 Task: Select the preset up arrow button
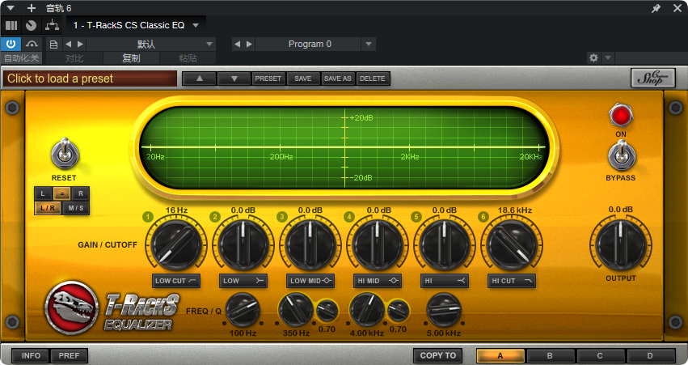tap(200, 79)
